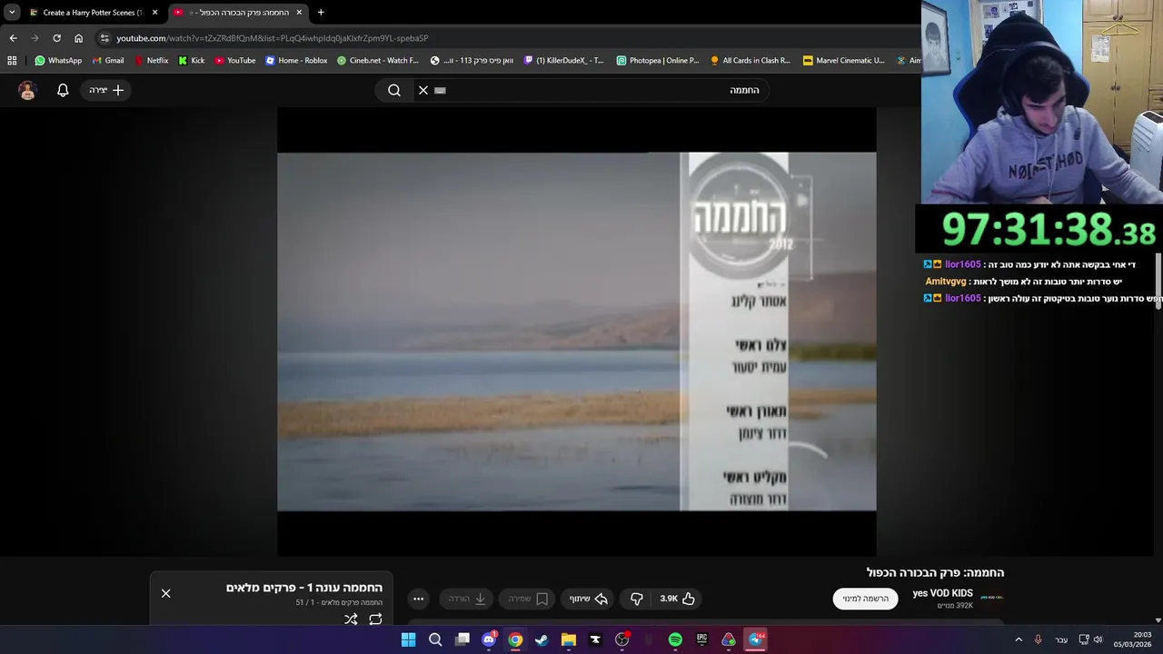This screenshot has width=1163, height=654.
Task: Click the YouTube יצירה create button
Action: (106, 90)
